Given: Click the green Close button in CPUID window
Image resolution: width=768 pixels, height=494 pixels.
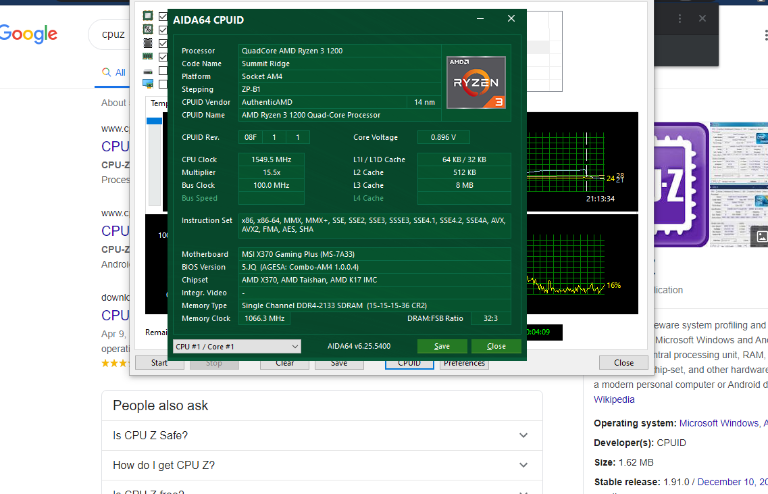Looking at the screenshot, I should pyautogui.click(x=496, y=346).
